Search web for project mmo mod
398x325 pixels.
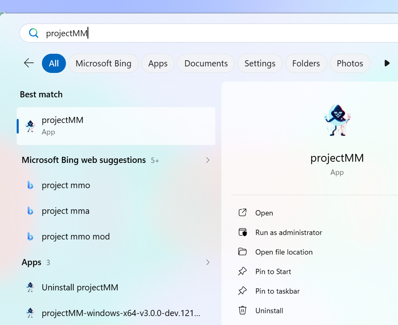click(x=116, y=237)
